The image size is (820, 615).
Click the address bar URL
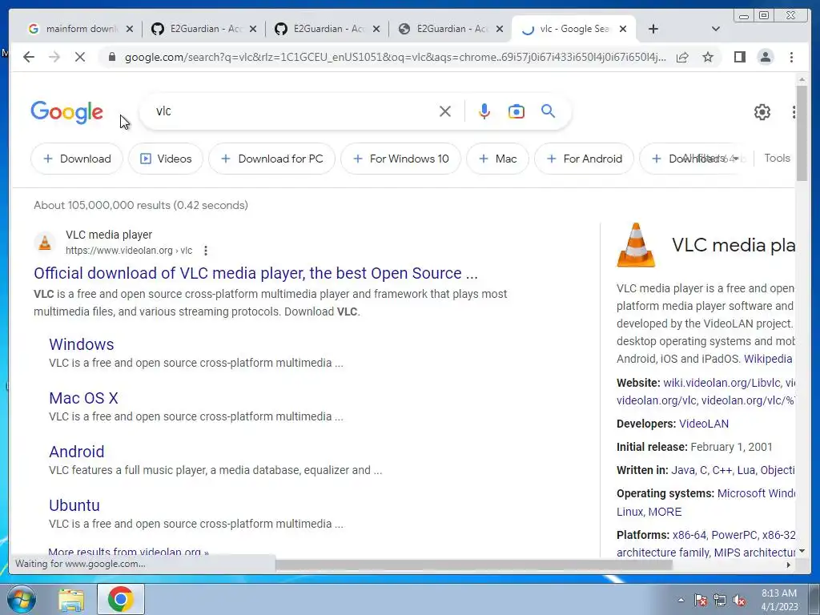click(x=395, y=57)
